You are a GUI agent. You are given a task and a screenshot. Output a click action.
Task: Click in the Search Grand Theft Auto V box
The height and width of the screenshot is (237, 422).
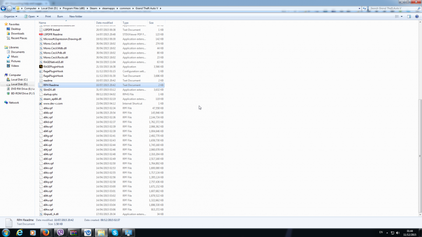[392, 8]
